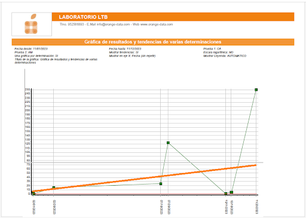The height and width of the screenshot is (218, 306).
Task: Click the red baseline along value zero
Action: [x=145, y=194]
